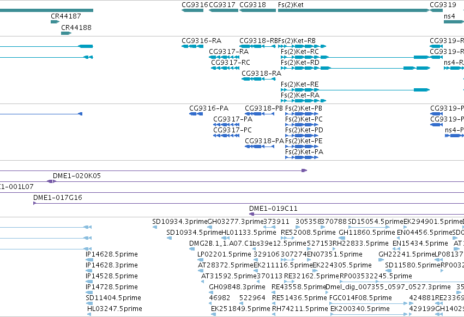Click EST AT28372.5prime
The width and height of the screenshot is (464, 317).
tap(201, 271)
